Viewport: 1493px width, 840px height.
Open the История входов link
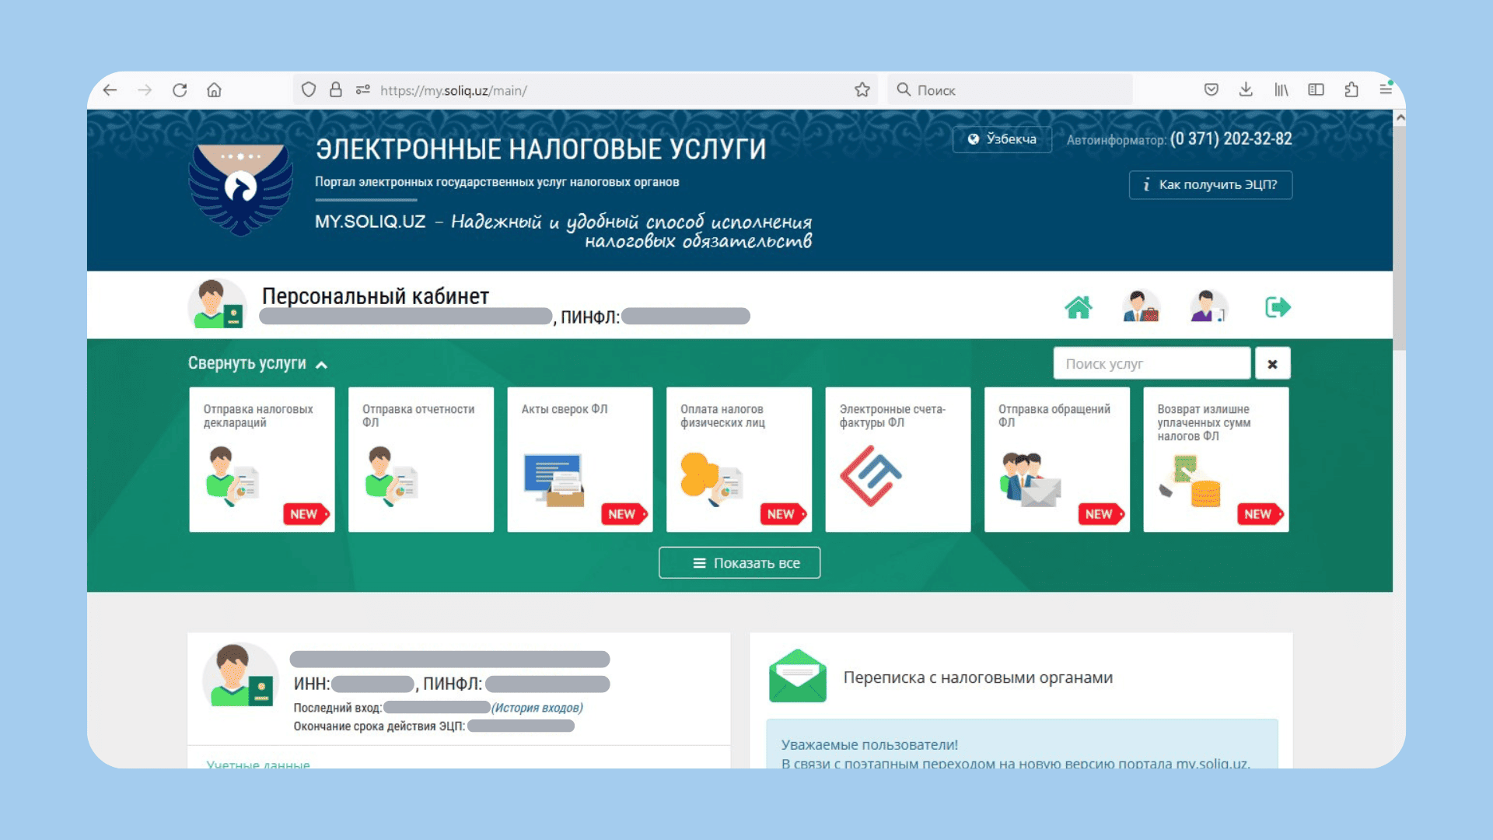(537, 708)
